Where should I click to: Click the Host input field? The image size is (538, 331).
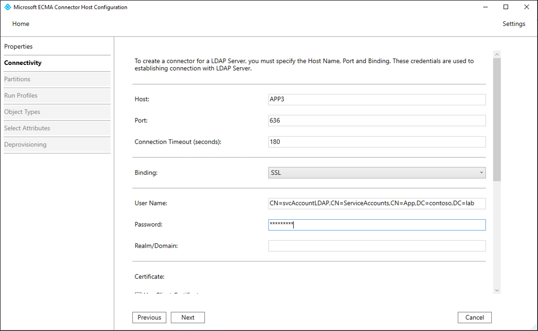[376, 99]
